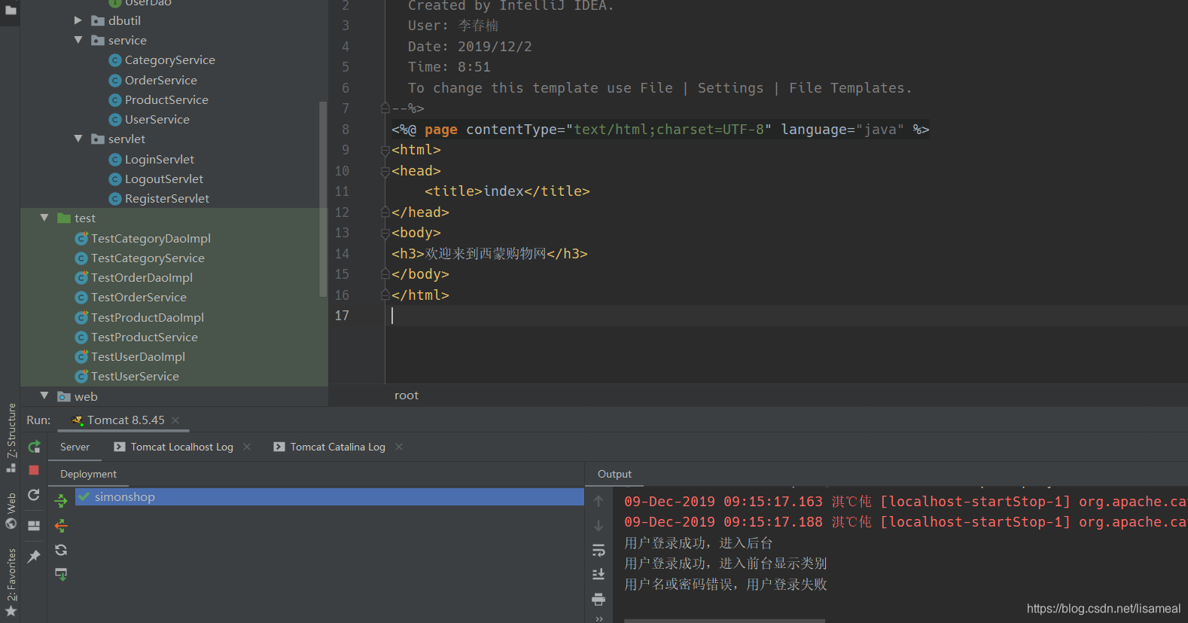1188x623 pixels.
Task: Open UserService class
Action: coord(157,119)
